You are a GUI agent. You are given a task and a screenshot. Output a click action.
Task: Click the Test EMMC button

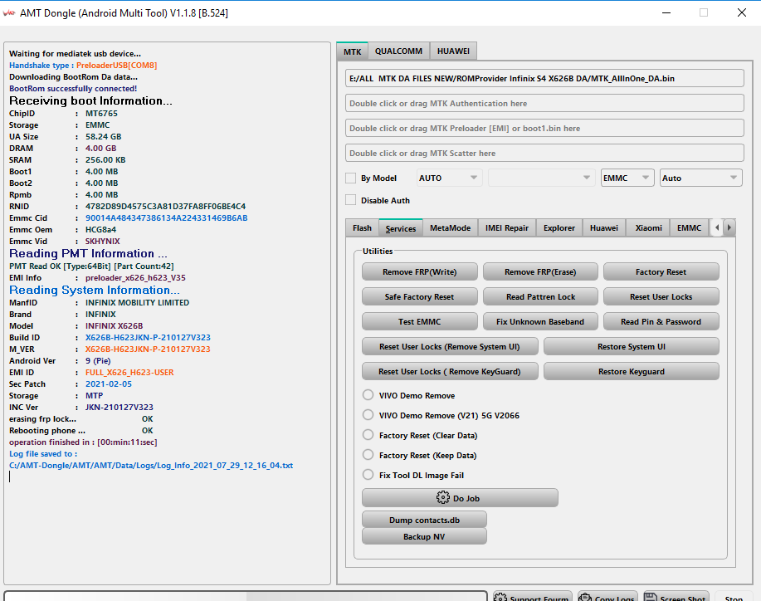coord(419,321)
